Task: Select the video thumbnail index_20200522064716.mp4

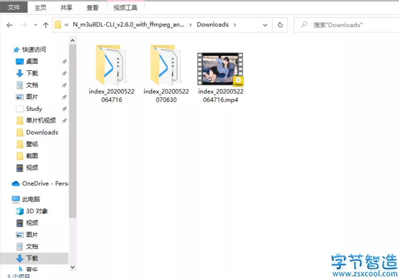Action: tap(220, 69)
